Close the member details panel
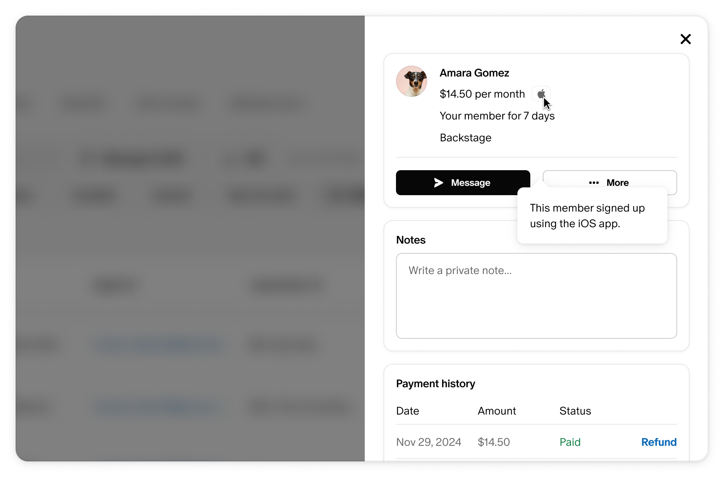Screen dimensions: 724x477 pos(685,39)
